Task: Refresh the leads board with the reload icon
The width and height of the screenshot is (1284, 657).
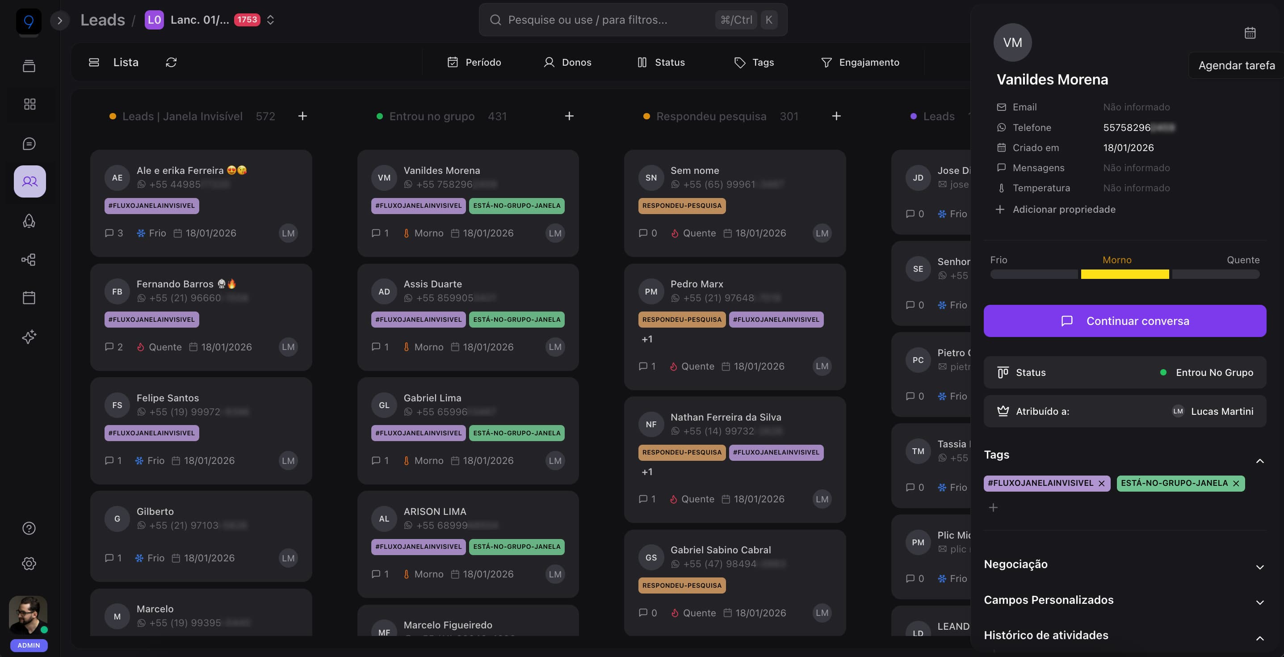Action: pyautogui.click(x=171, y=62)
